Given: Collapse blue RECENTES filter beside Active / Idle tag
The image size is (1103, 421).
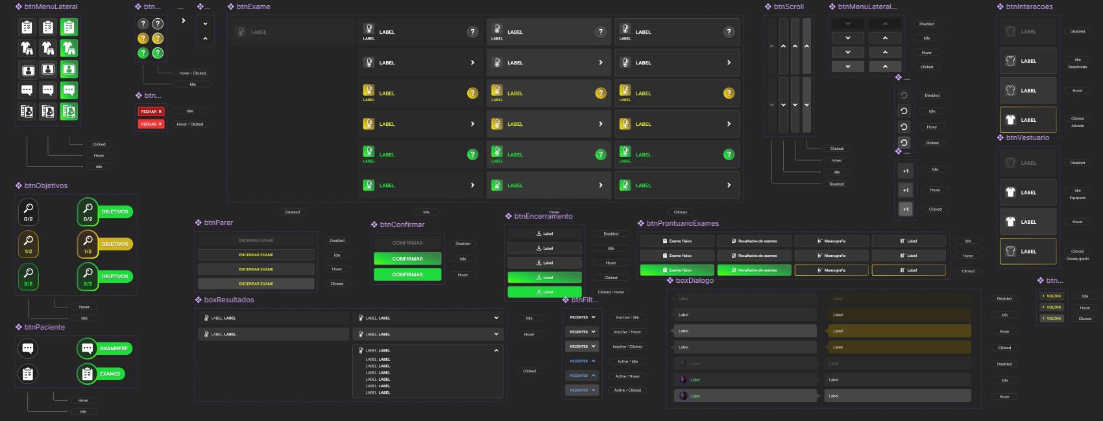Looking at the screenshot, I should [x=582, y=361].
